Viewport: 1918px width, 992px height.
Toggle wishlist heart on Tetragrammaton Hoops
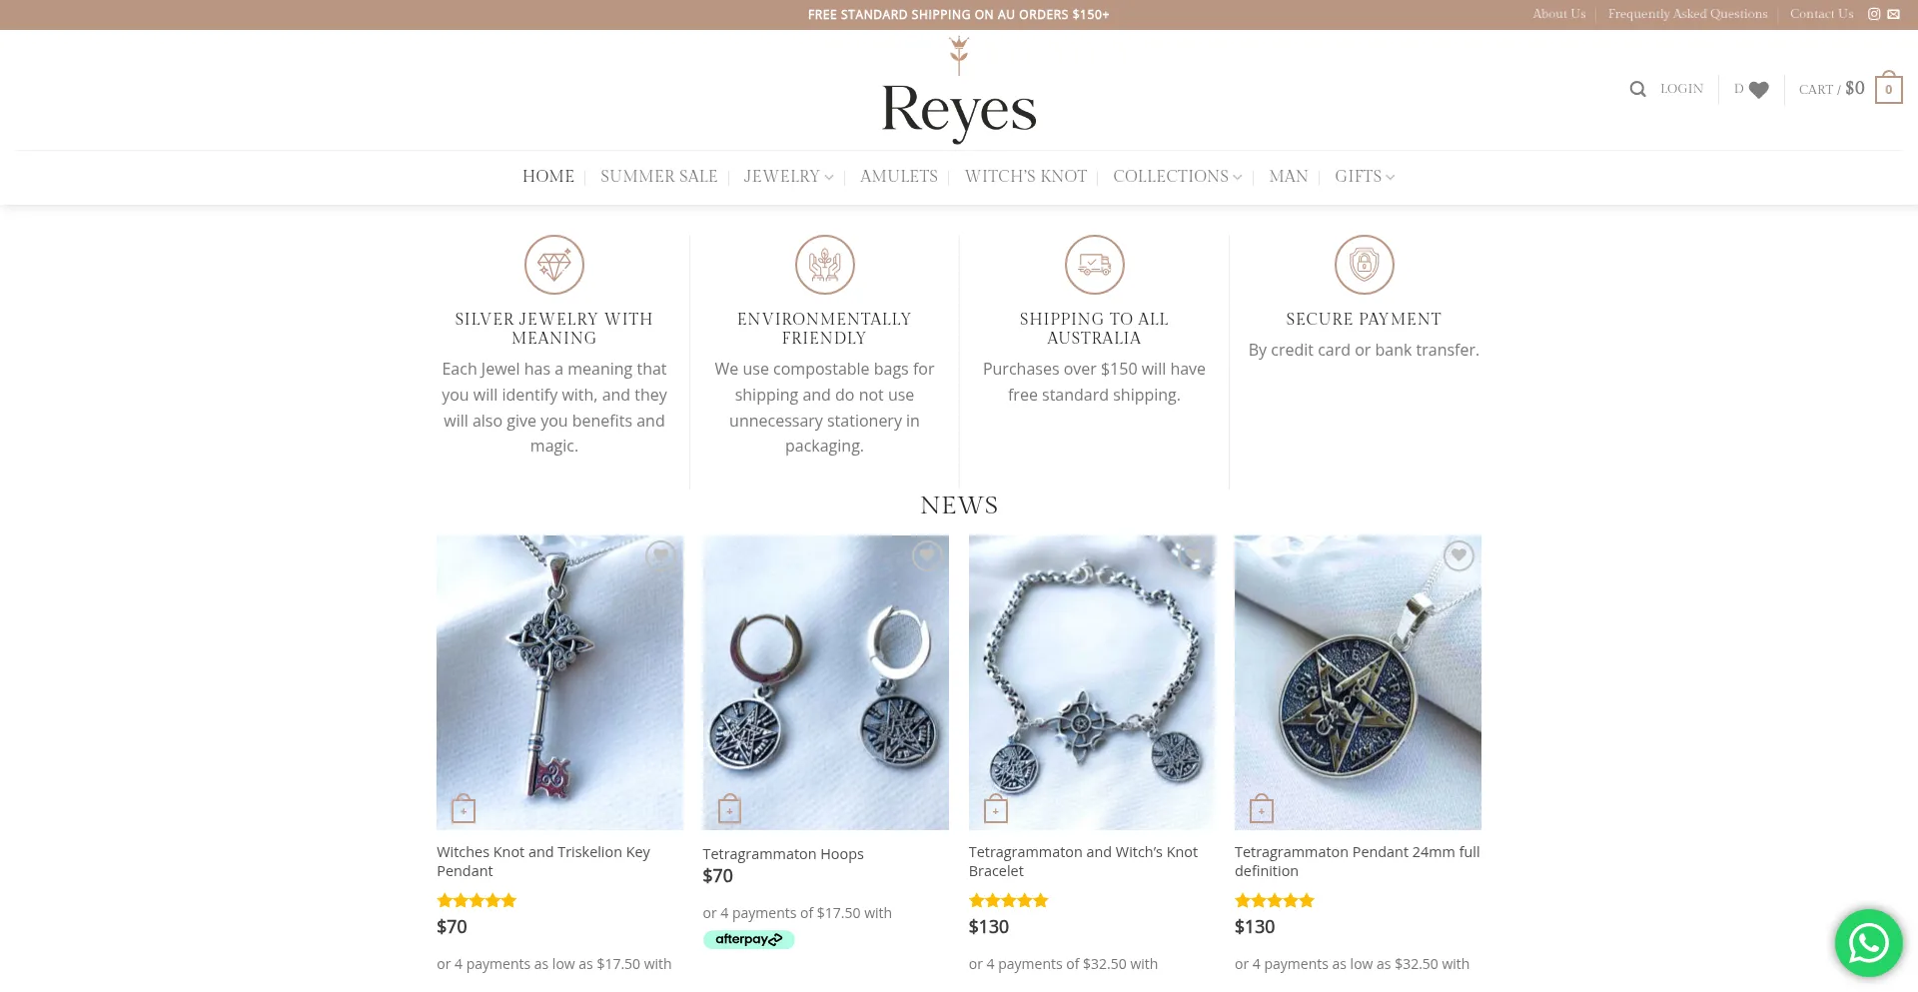coord(927,555)
